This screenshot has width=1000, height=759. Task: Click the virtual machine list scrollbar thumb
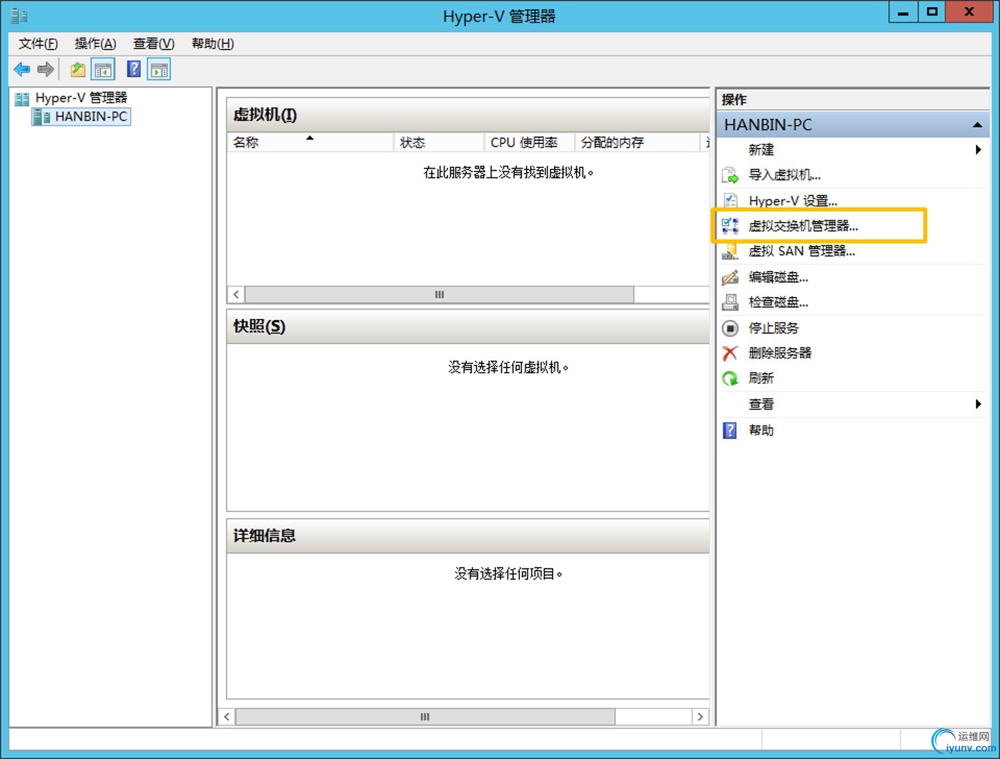coord(439,295)
